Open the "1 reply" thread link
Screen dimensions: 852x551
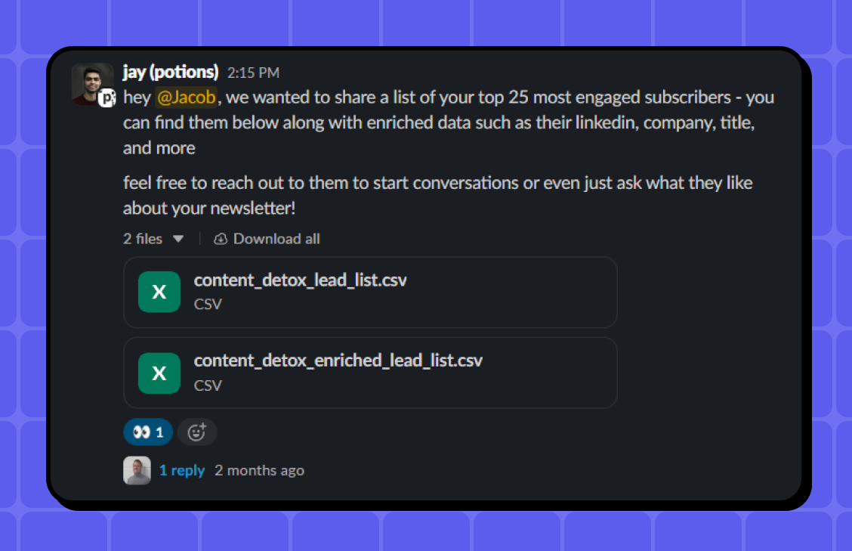pos(182,470)
